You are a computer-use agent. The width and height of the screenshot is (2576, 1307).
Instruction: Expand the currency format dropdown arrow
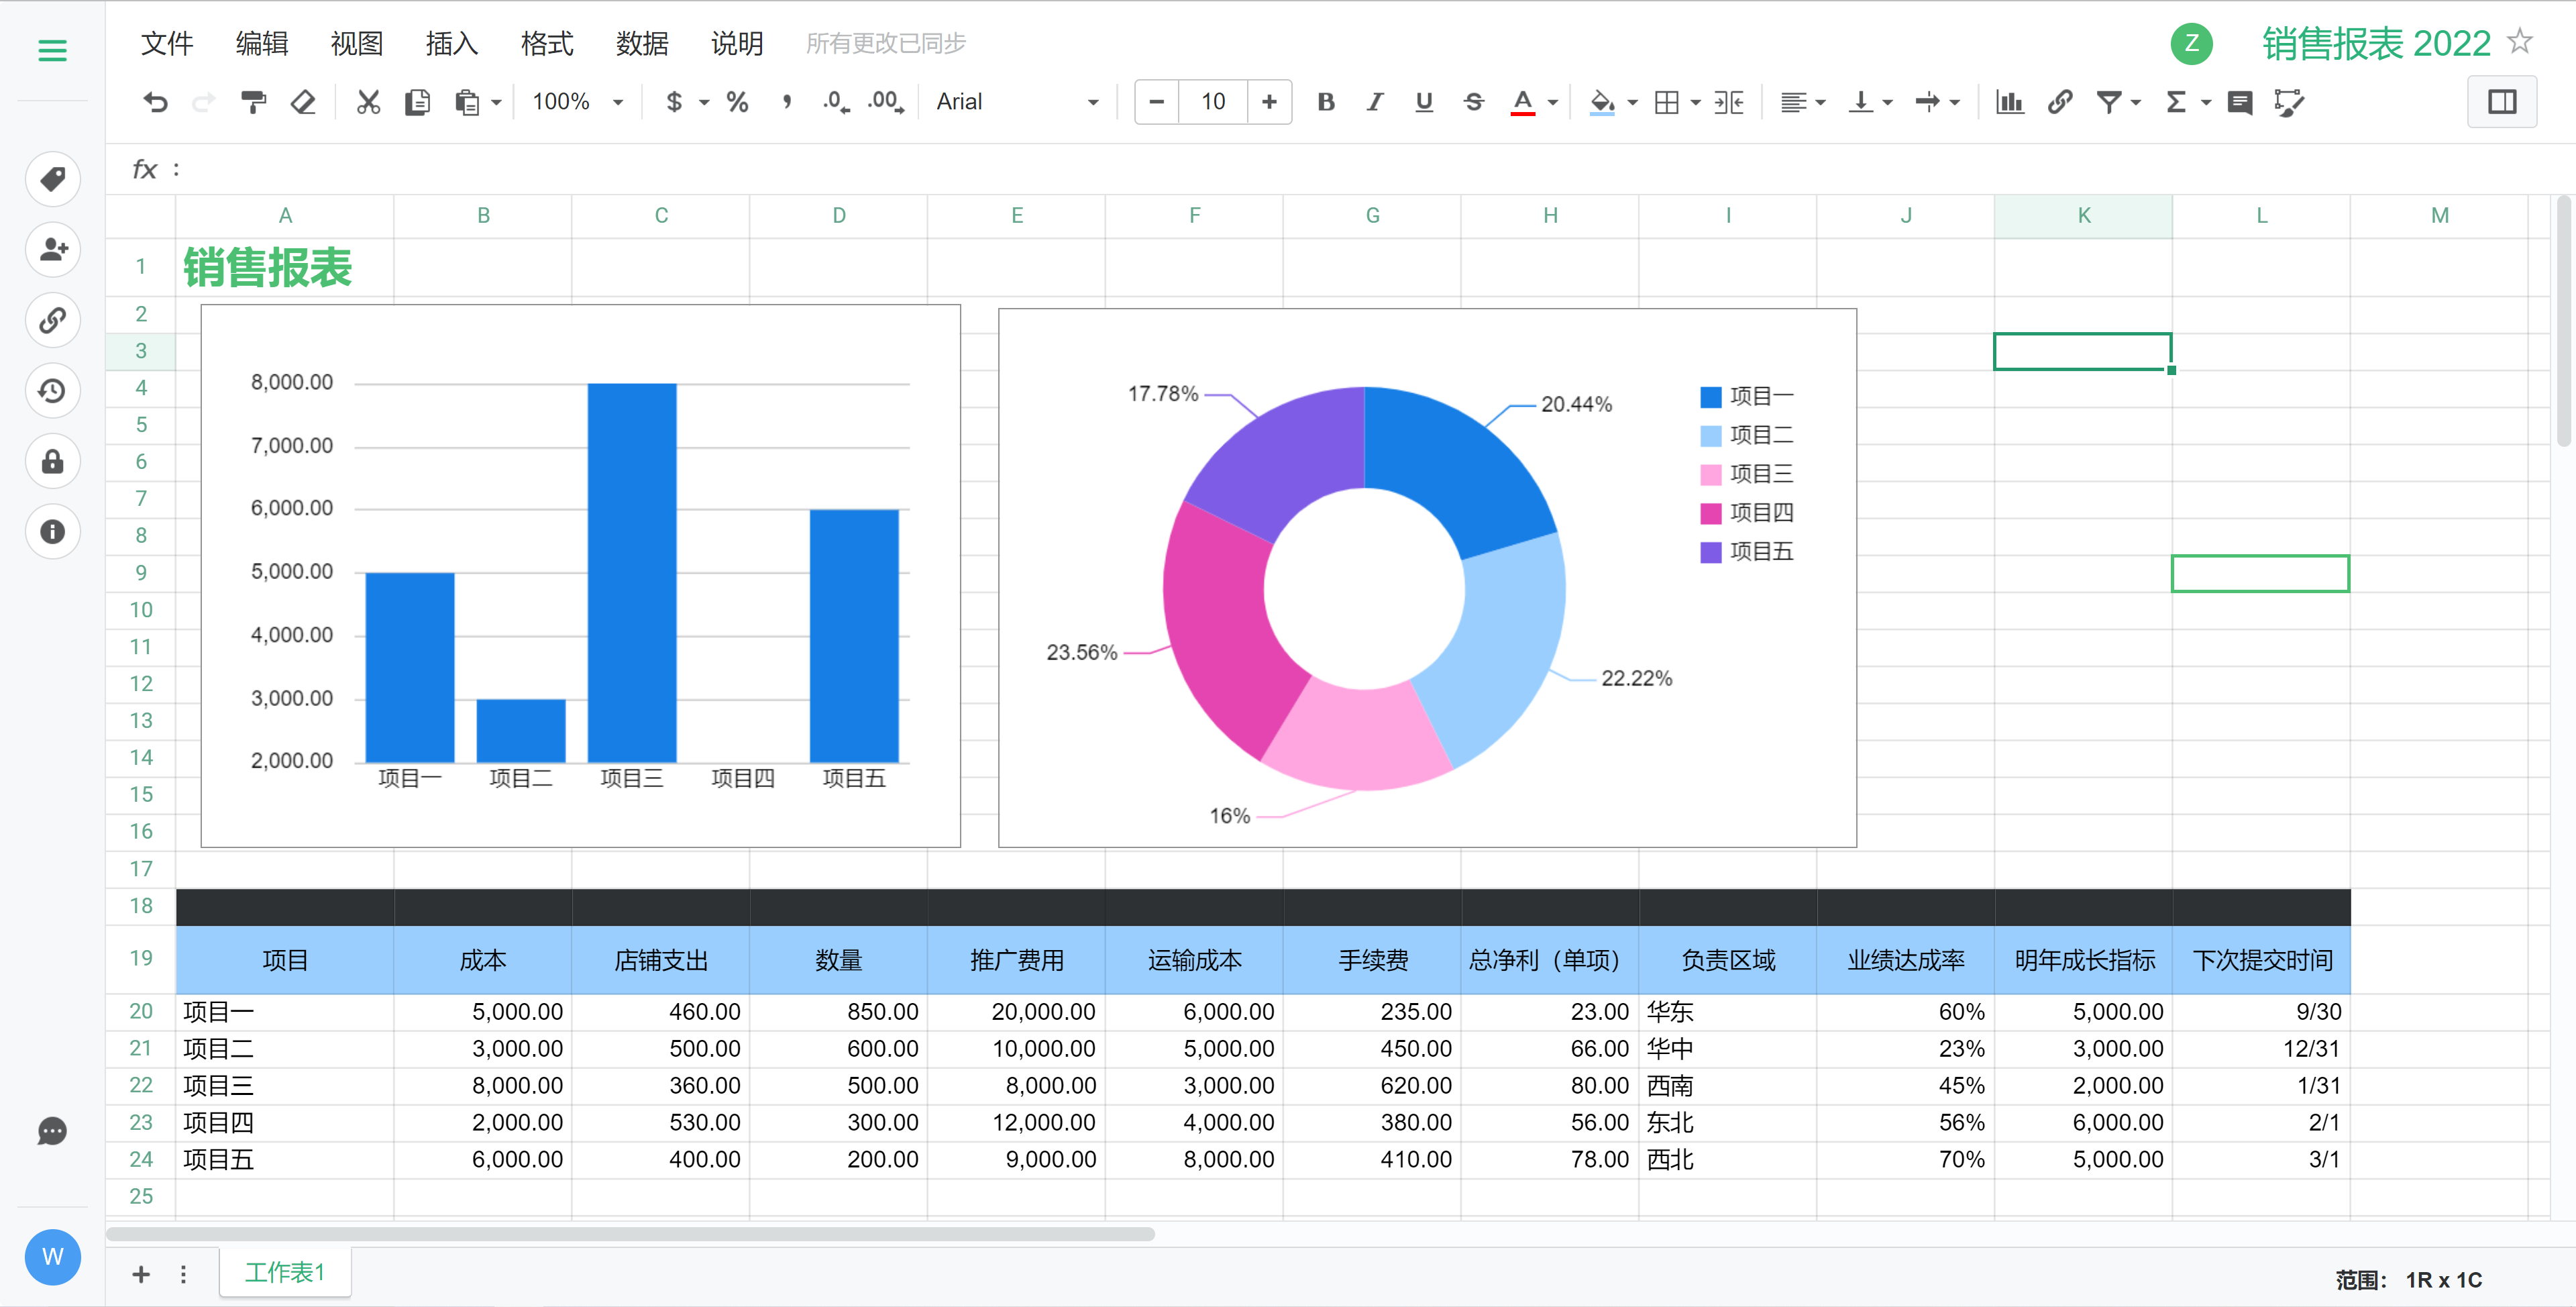tap(704, 102)
